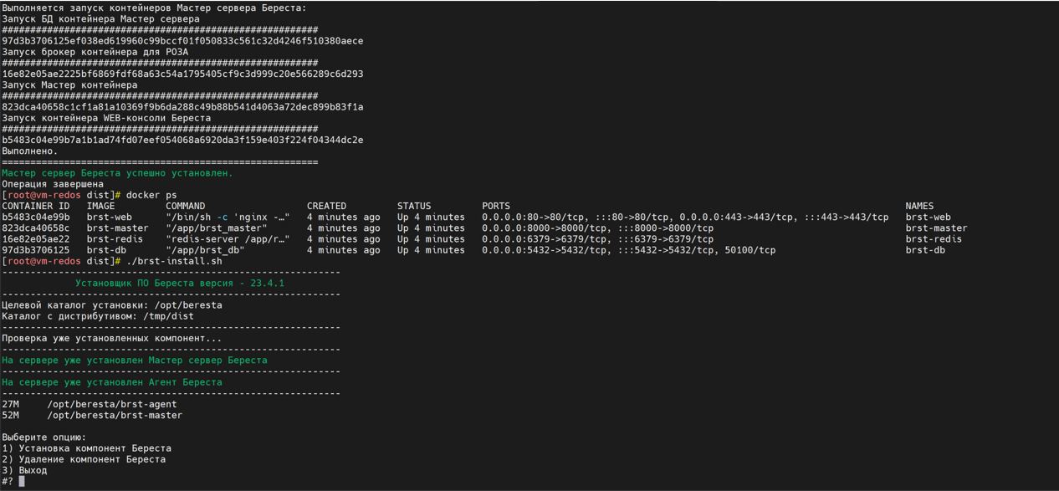The width and height of the screenshot is (1059, 491).
Task: Click the IMAGE column header
Action: tap(100, 206)
